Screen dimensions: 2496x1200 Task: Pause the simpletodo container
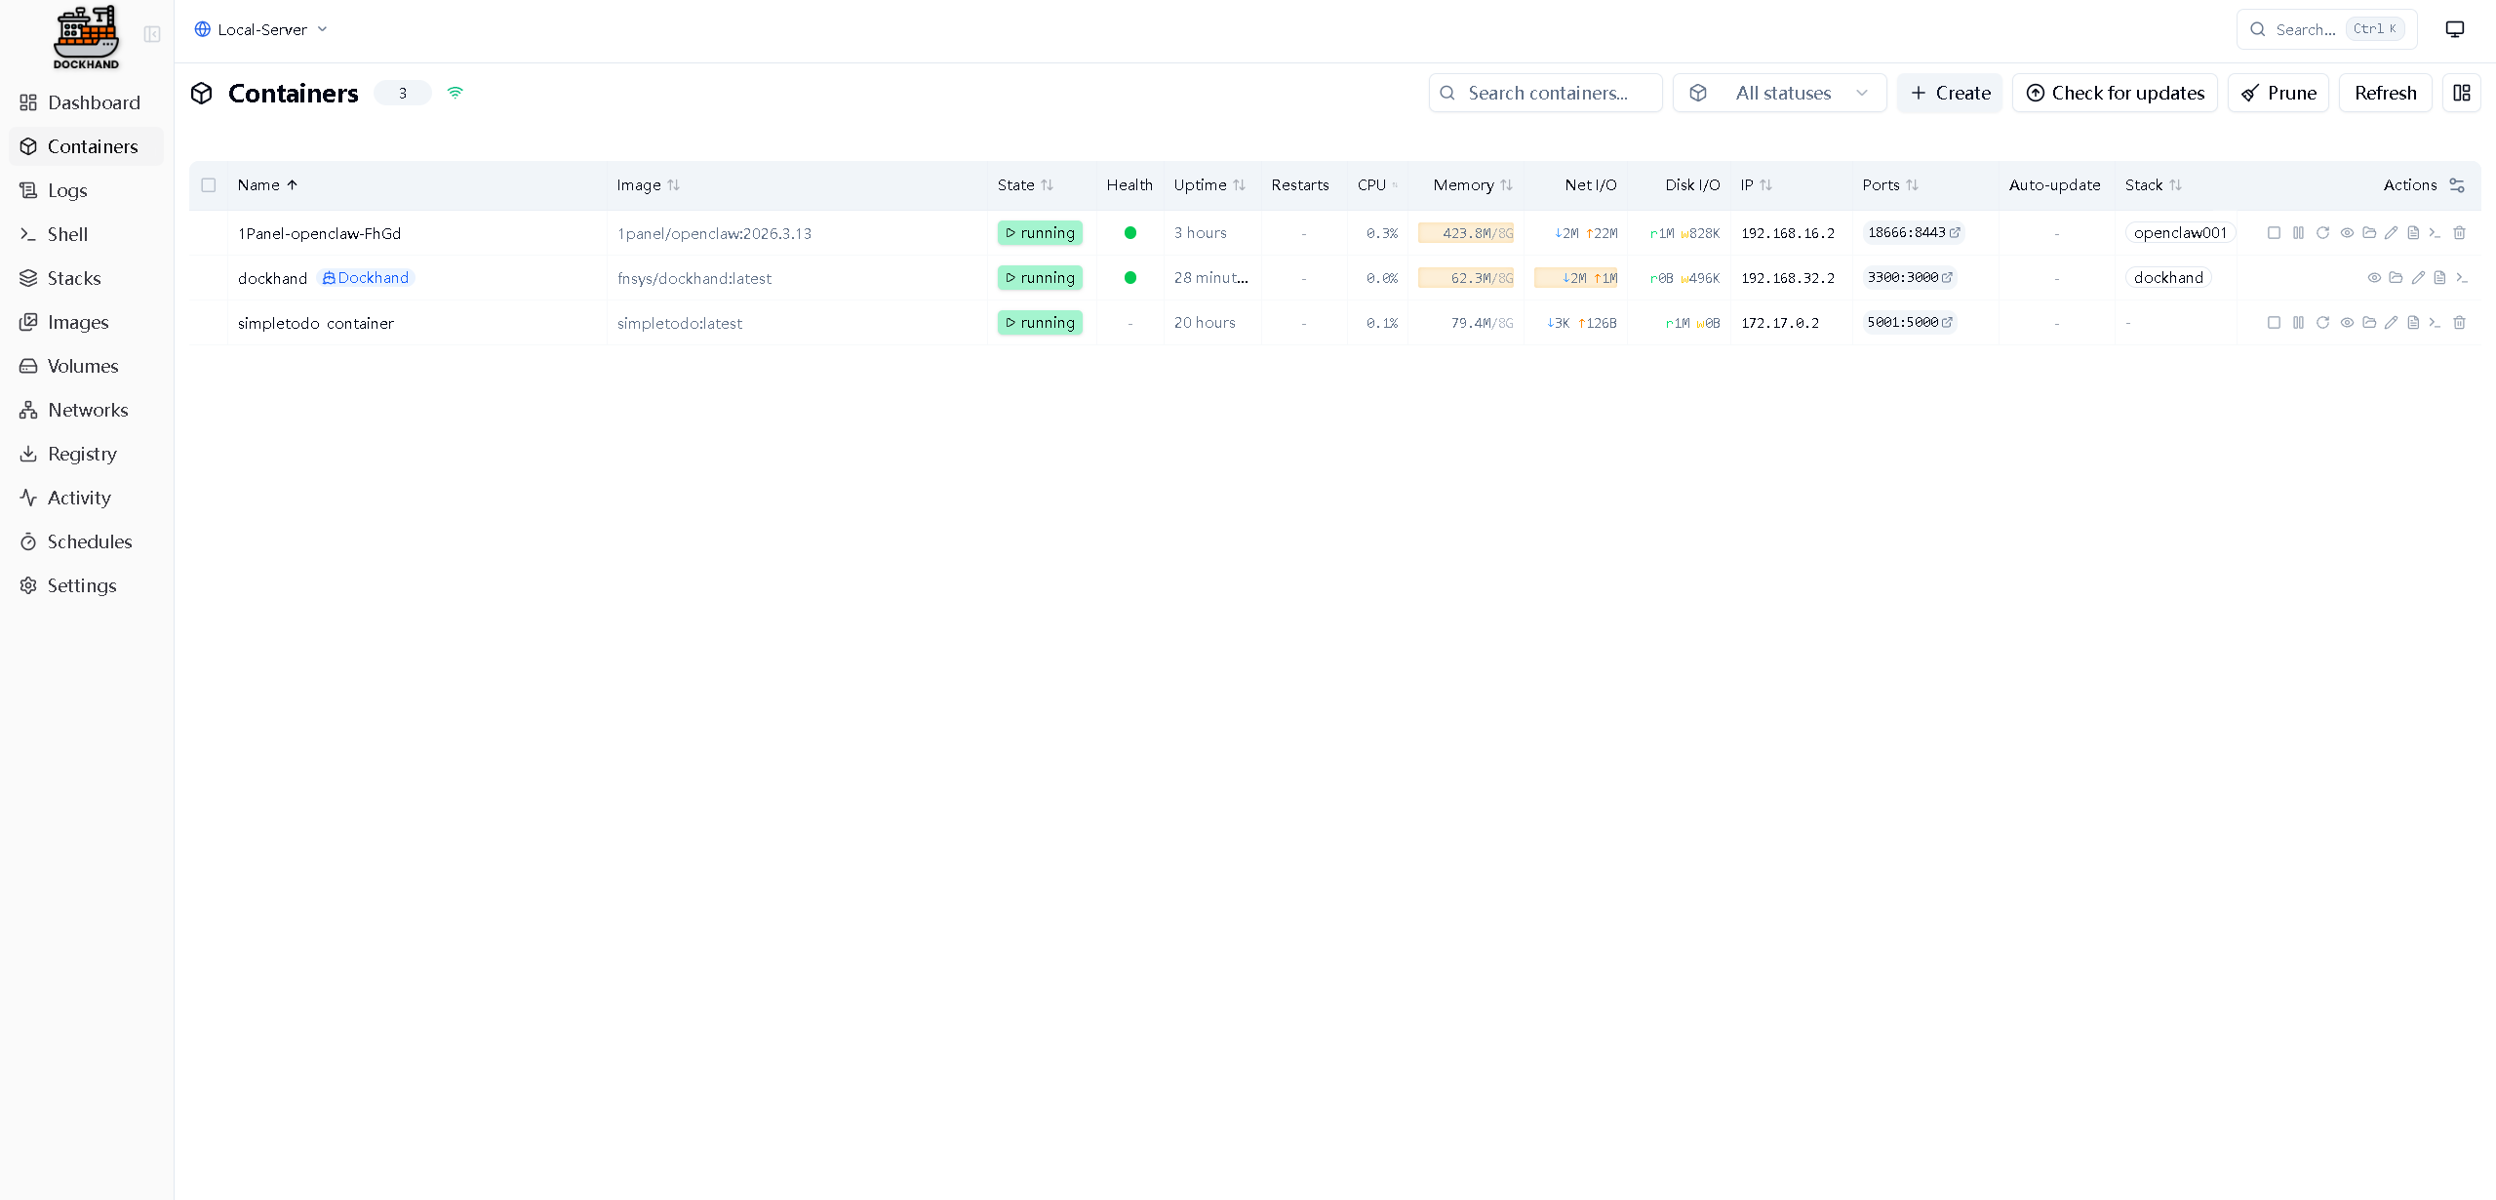pyautogui.click(x=2298, y=323)
